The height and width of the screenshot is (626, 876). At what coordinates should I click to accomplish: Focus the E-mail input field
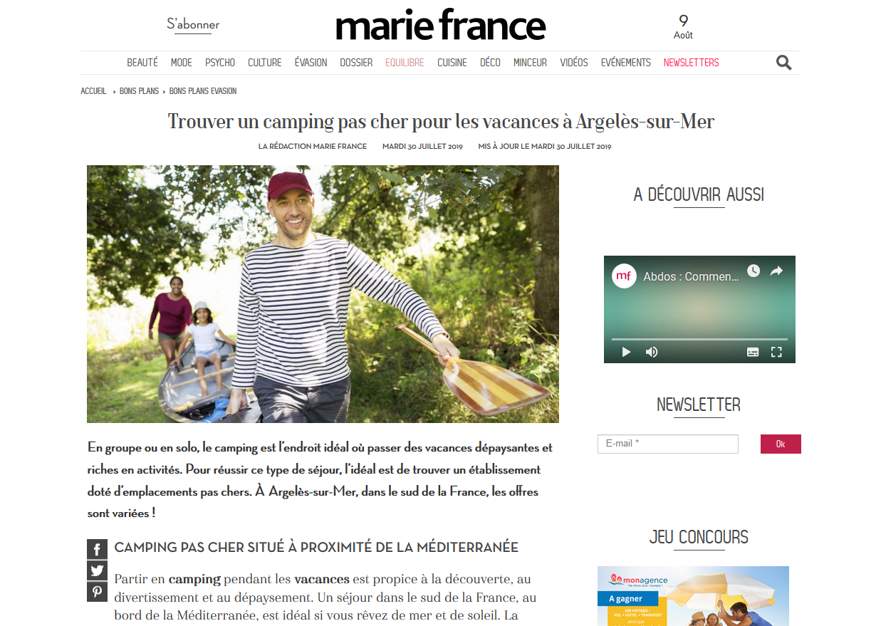coord(668,444)
